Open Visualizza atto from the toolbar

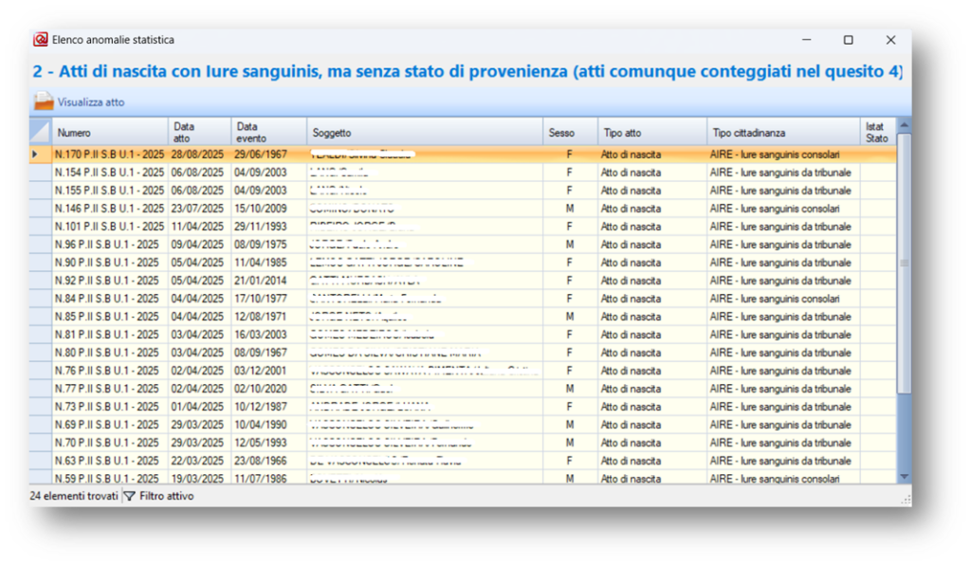[x=90, y=102]
